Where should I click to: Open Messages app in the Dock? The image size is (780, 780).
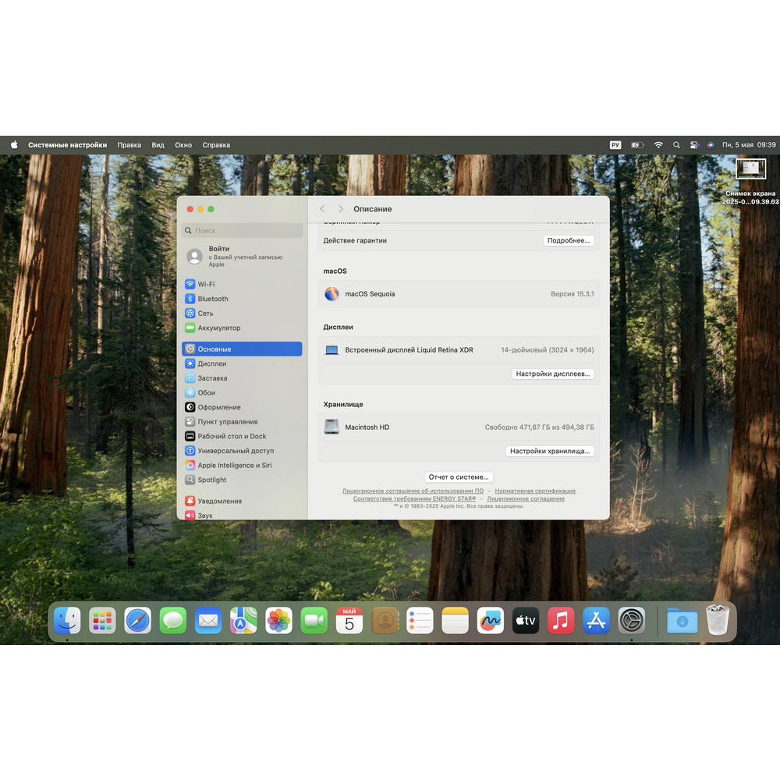point(173,620)
